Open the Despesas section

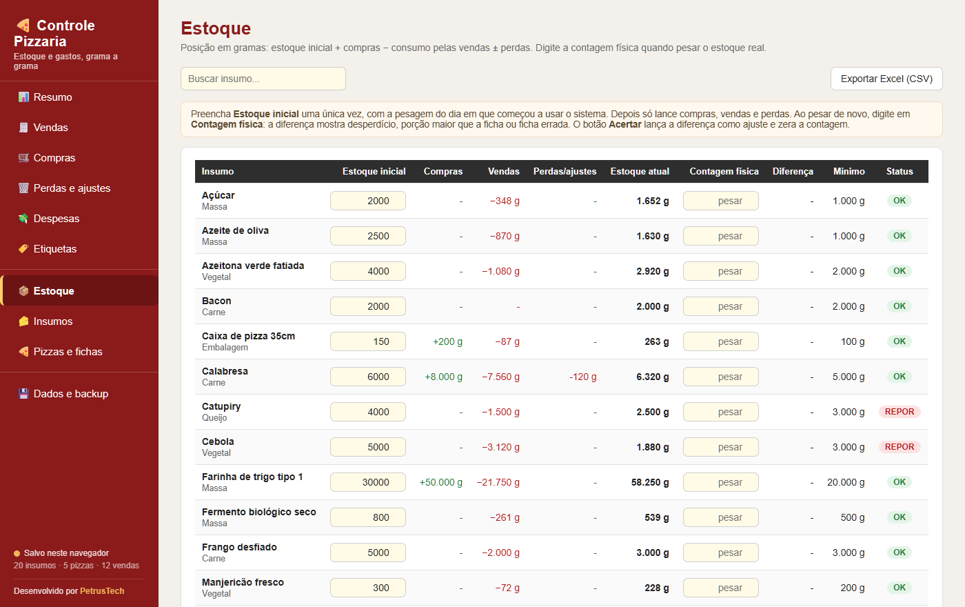pos(79,219)
